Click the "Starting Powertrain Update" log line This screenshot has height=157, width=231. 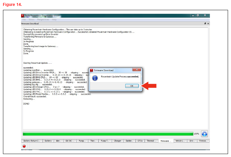[x=38, y=63]
